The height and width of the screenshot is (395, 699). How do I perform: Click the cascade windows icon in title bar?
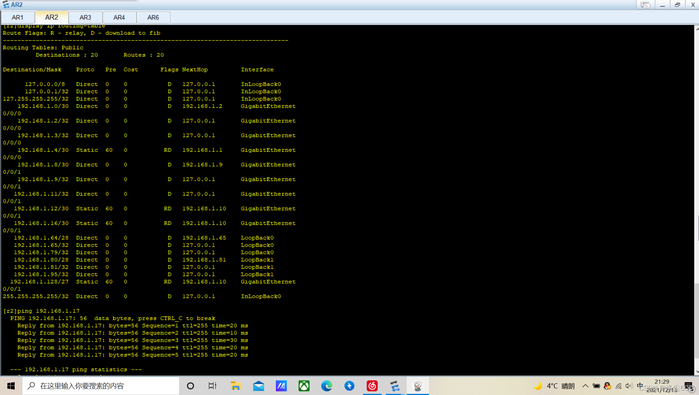coord(645,5)
